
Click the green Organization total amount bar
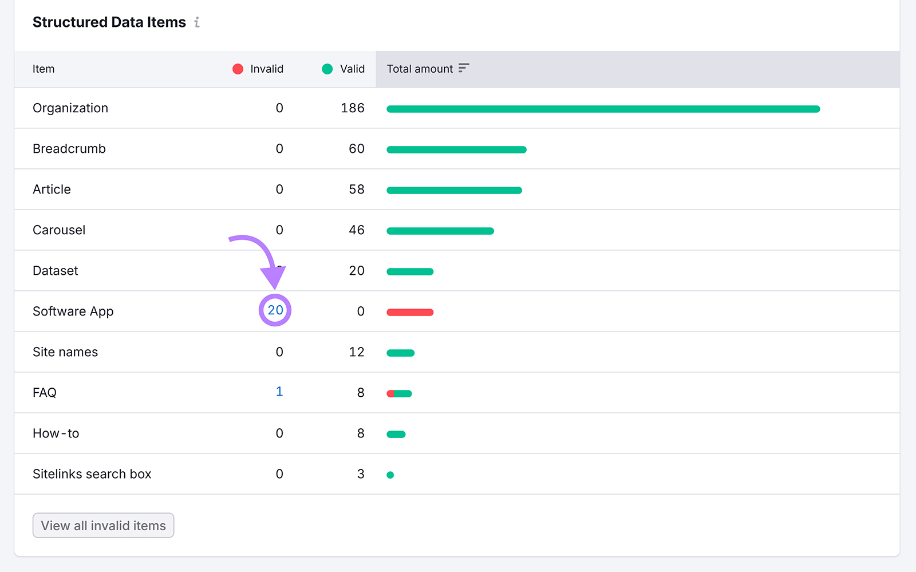point(603,108)
